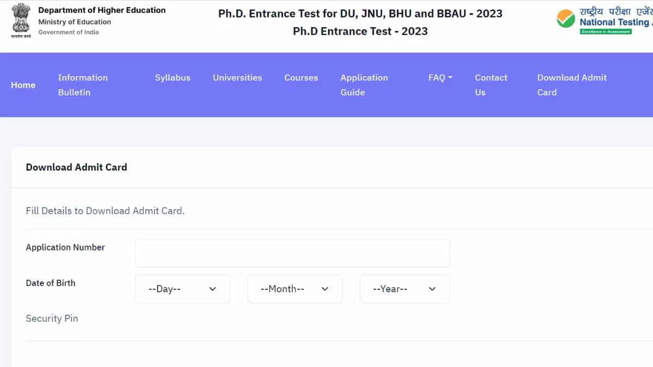View the Application Guide page

pos(364,85)
